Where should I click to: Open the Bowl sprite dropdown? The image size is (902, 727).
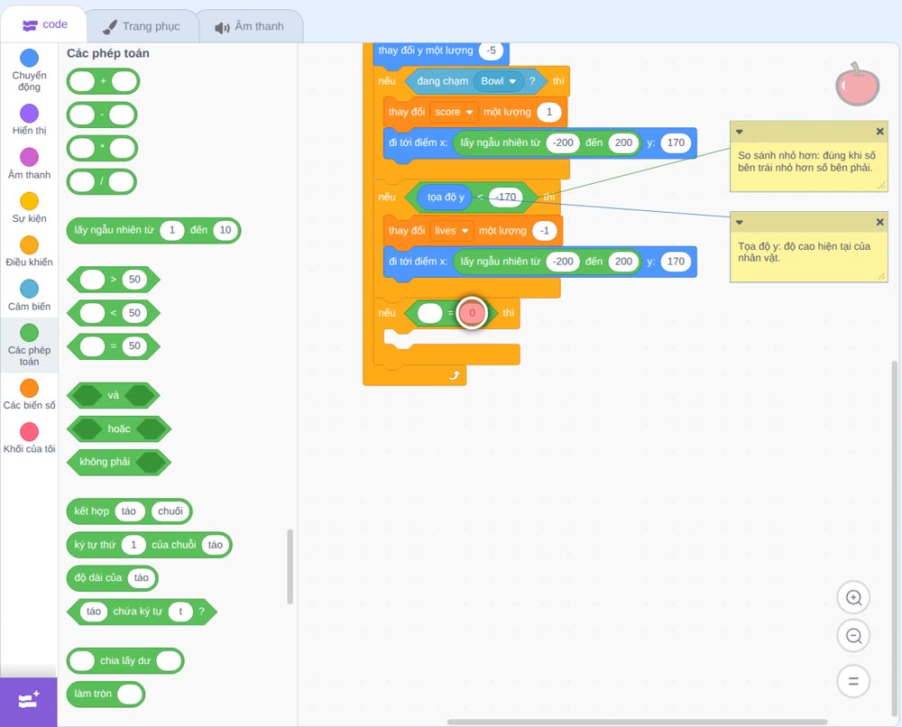[x=498, y=81]
